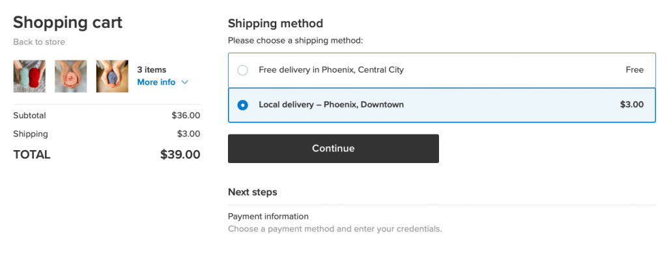Click the Subtotal $36.00 amount

click(x=186, y=116)
